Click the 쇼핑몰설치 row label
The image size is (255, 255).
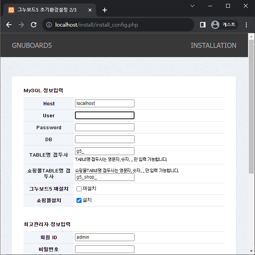49,200
